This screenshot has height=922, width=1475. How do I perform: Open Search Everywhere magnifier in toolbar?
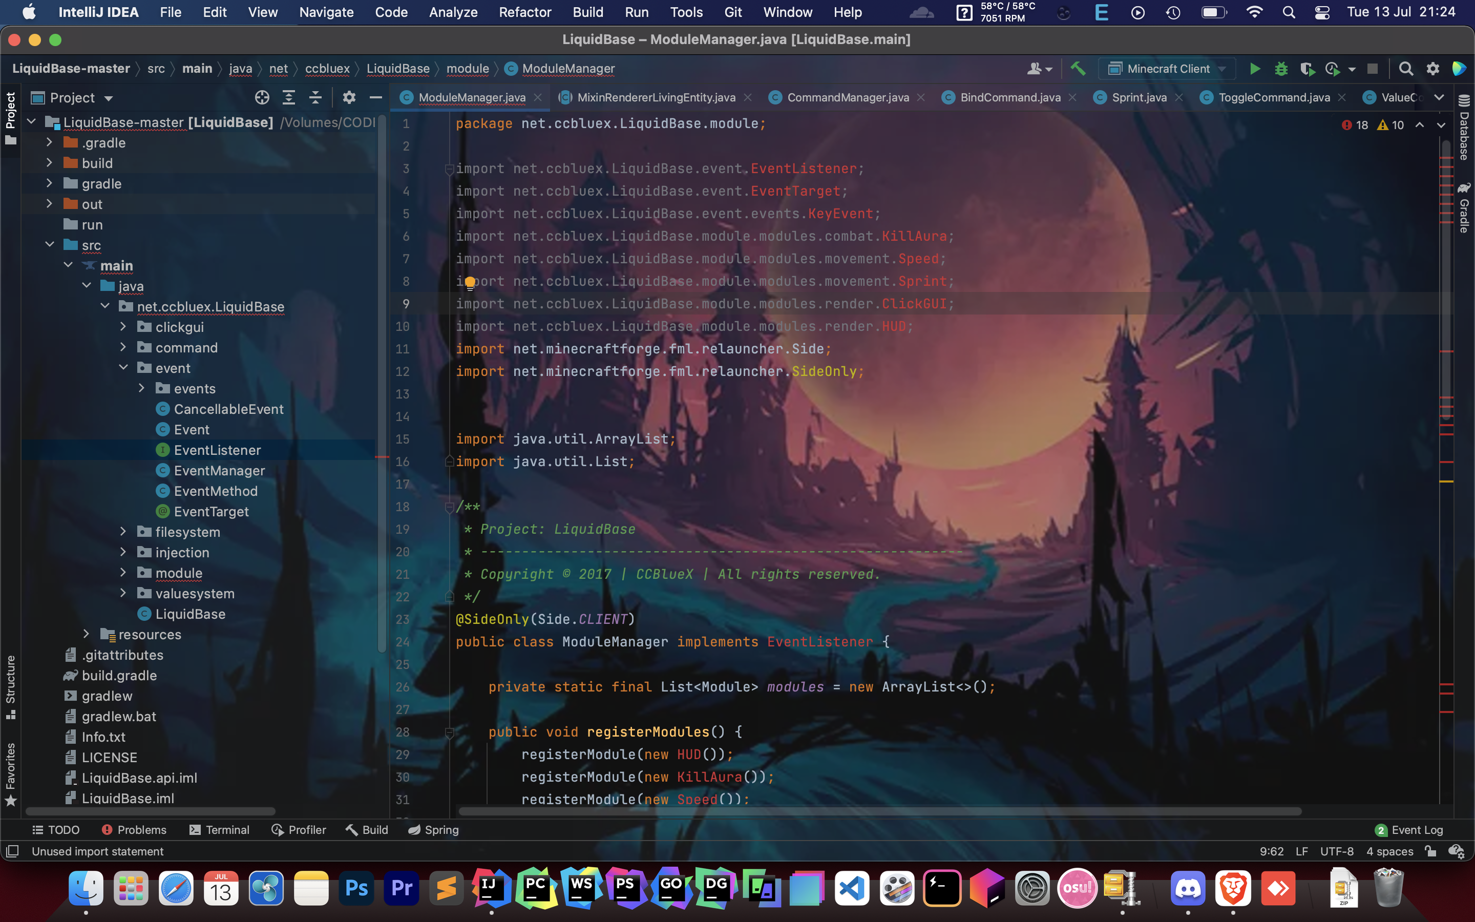tap(1405, 69)
